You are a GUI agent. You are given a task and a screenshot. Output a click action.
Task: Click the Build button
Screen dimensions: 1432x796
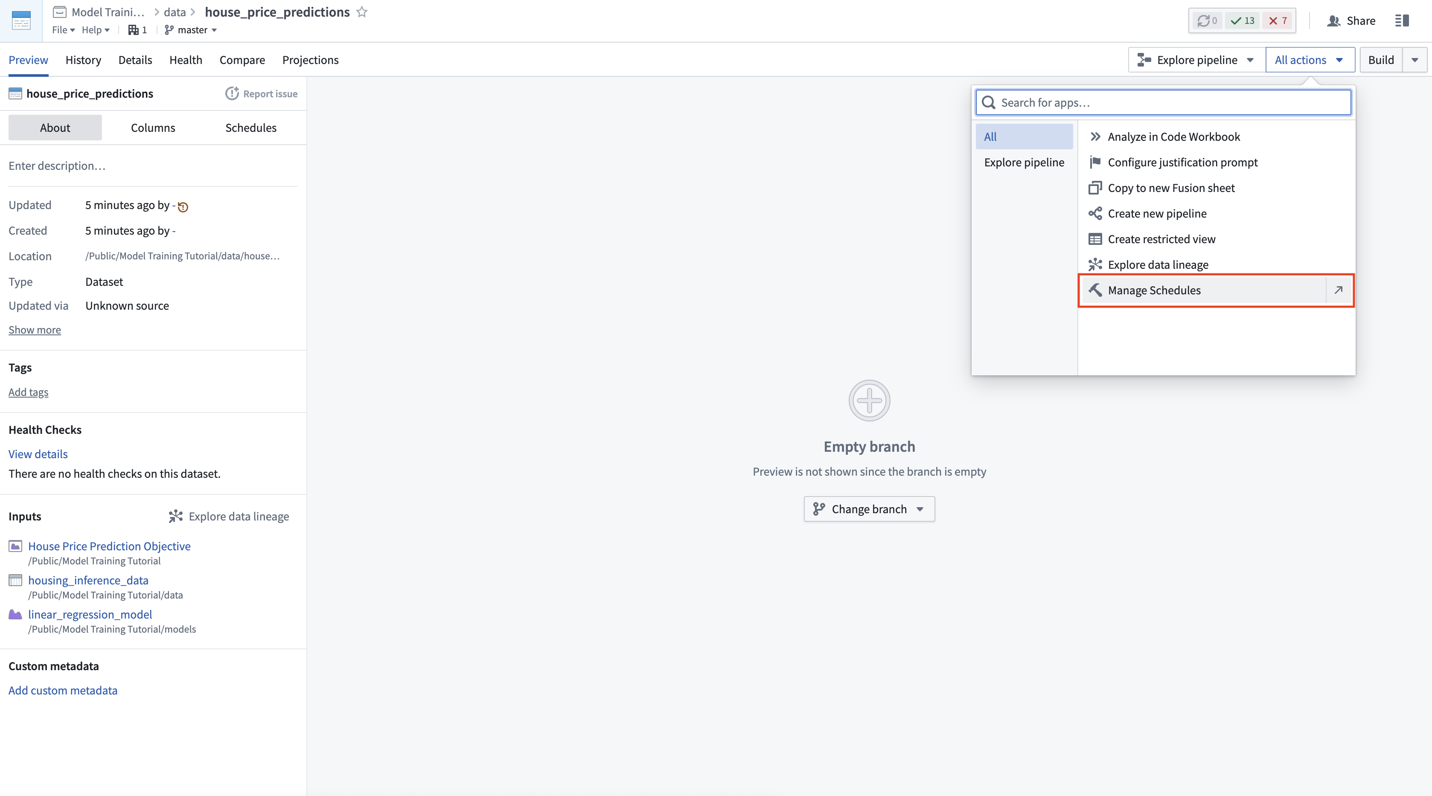pyautogui.click(x=1381, y=60)
